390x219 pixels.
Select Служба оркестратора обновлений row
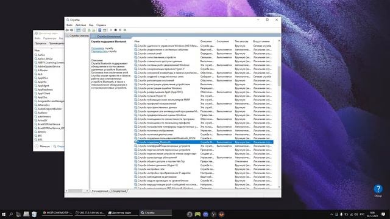(x=204, y=158)
